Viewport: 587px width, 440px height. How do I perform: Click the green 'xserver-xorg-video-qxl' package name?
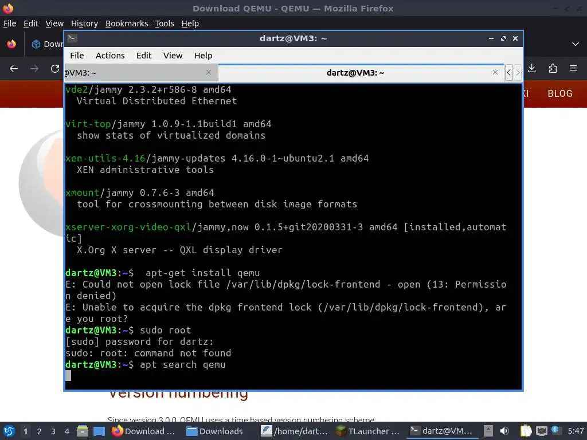coord(128,227)
